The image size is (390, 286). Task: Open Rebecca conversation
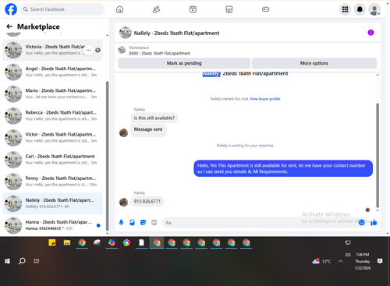(52, 116)
